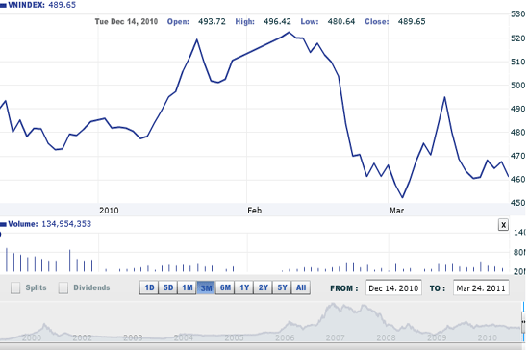Screen dimensions: 529x350
Task: Click the 500 price axis label
Action: [x=517, y=86]
